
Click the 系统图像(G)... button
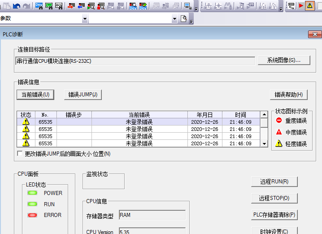283,61
